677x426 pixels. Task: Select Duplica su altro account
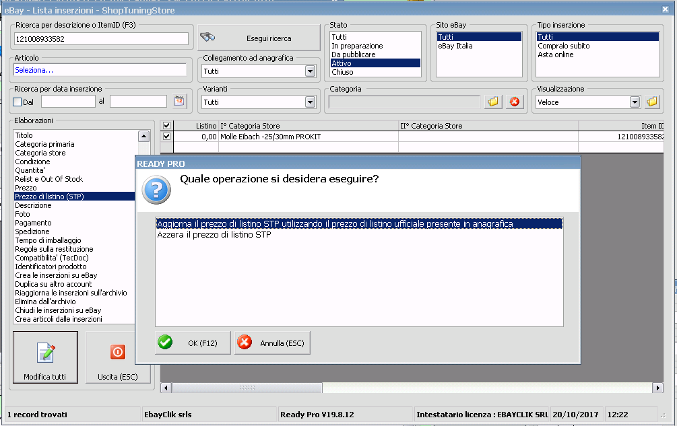click(x=53, y=284)
